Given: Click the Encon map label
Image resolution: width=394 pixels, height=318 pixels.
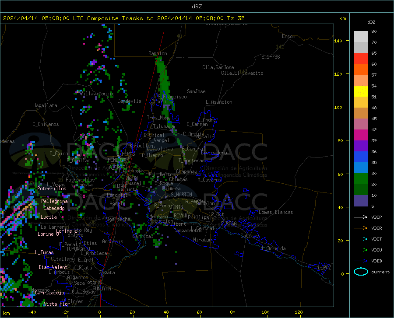Looking at the screenshot, I should coord(288,36).
